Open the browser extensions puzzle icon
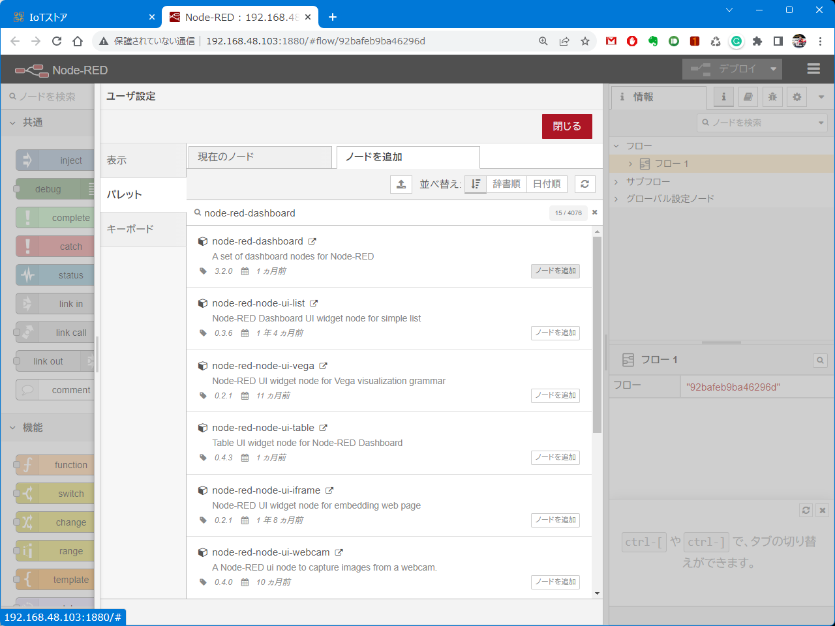 pos(757,41)
